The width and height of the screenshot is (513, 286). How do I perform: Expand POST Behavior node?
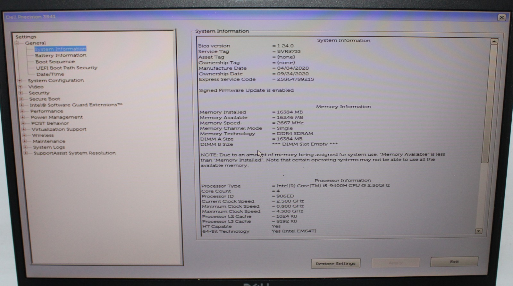[23, 123]
